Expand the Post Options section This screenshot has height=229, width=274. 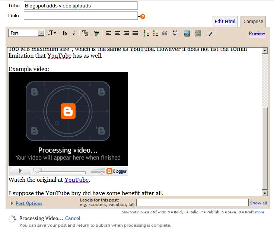(x=12, y=203)
